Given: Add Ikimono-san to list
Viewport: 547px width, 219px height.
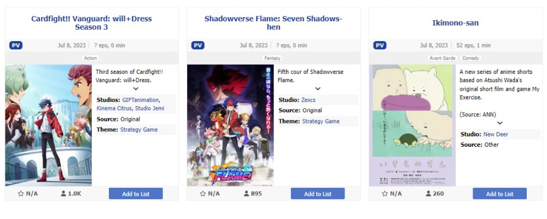Looking at the screenshot, I should pos(499,194).
